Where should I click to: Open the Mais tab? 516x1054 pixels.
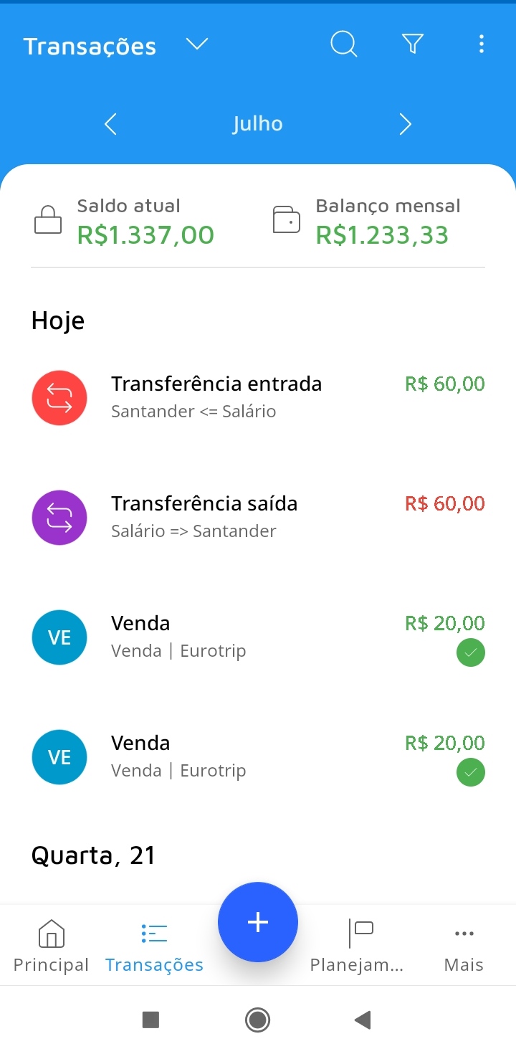pyautogui.click(x=464, y=946)
